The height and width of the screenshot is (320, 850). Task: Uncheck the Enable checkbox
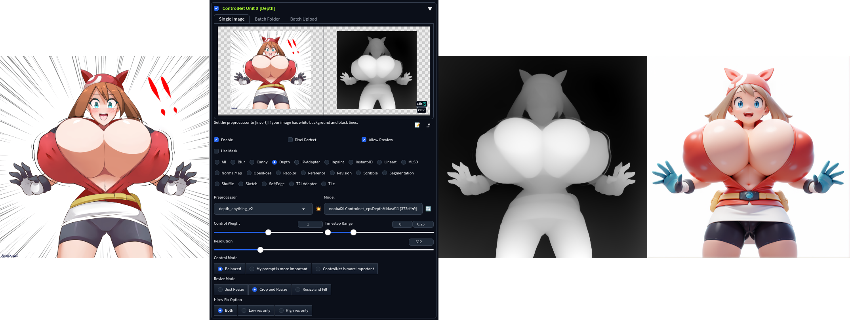(x=216, y=140)
